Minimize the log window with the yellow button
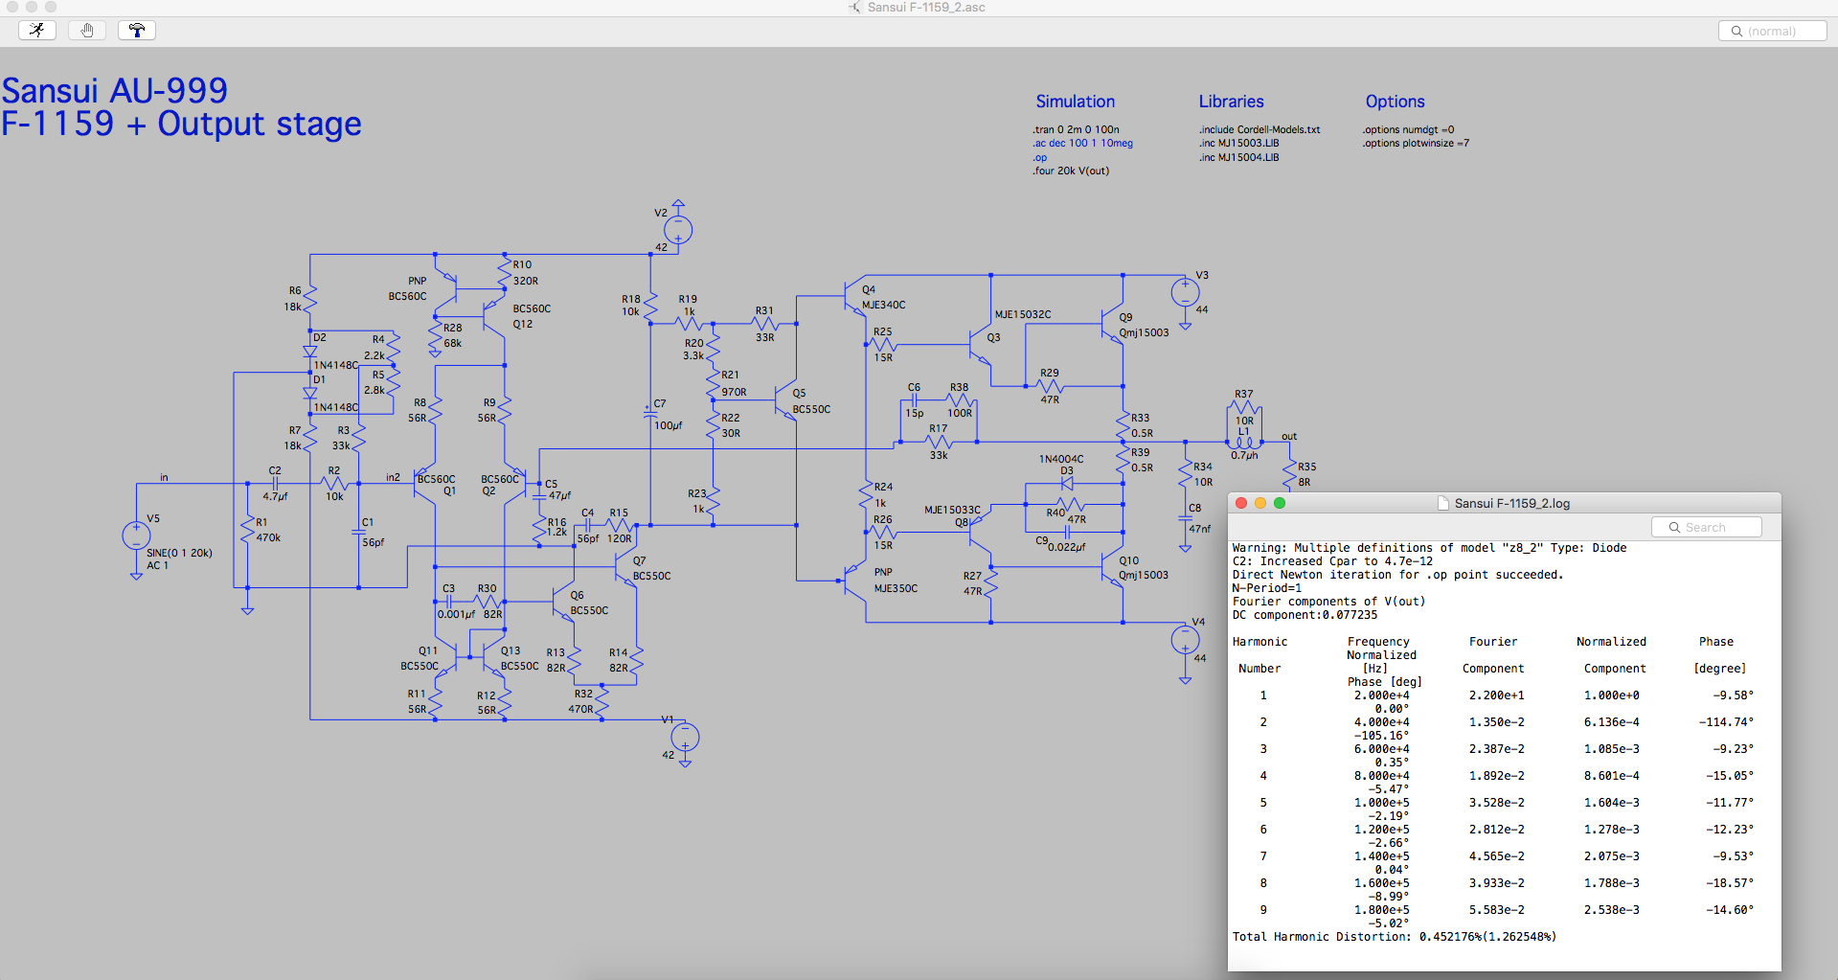Viewport: 1838px width, 980px height. (1260, 503)
